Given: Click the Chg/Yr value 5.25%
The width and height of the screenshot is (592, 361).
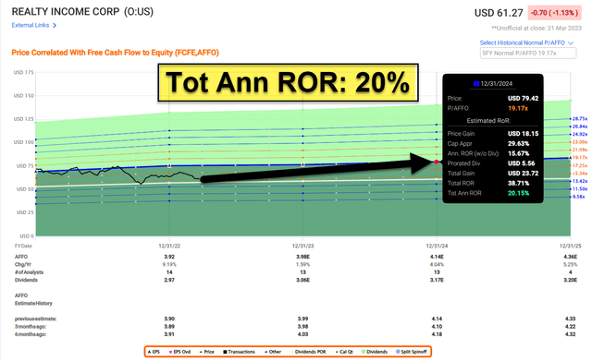Looking at the screenshot, I should coord(571,265).
